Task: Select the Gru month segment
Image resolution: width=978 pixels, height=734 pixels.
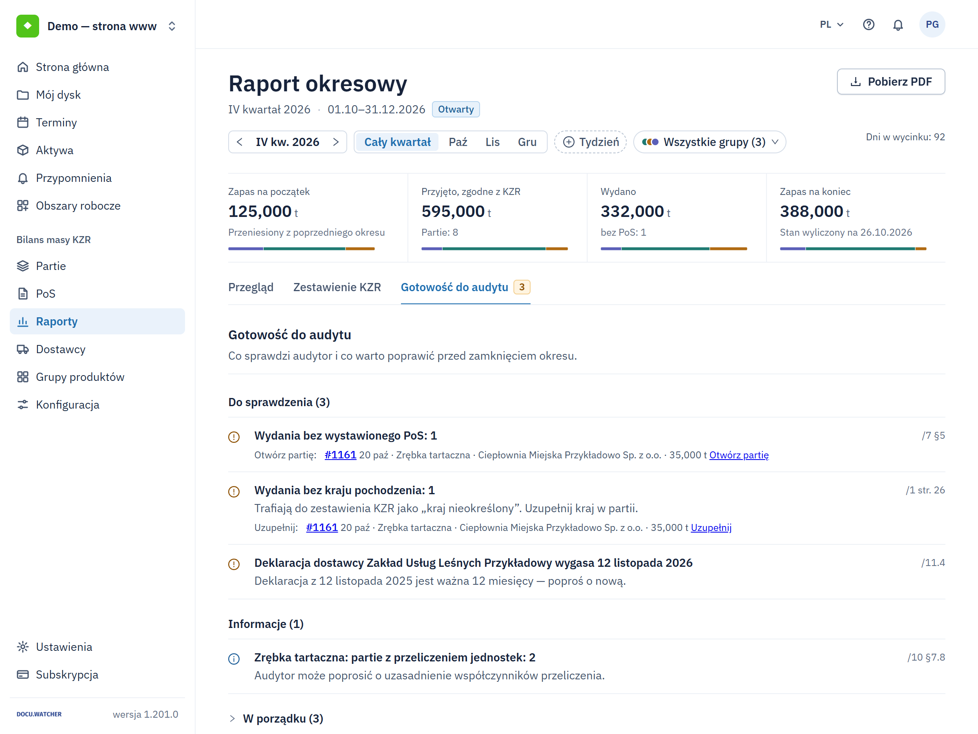Action: [527, 142]
